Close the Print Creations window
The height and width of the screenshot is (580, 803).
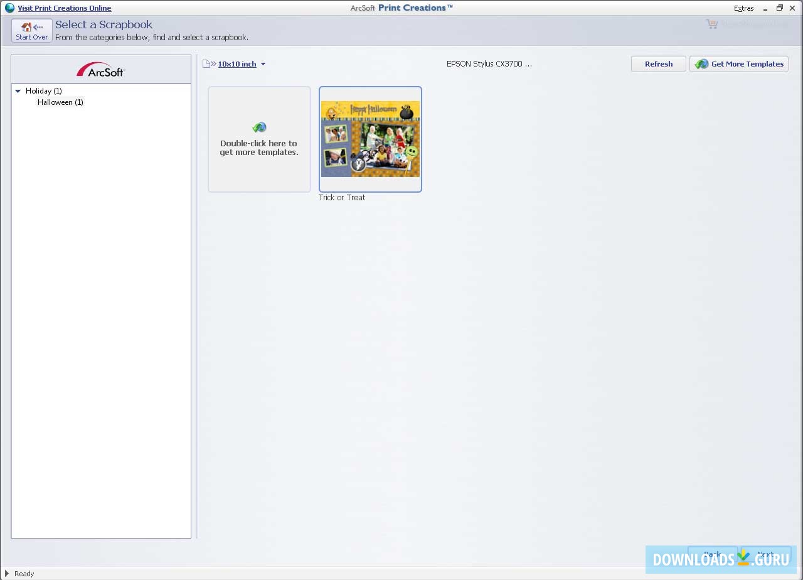tap(792, 8)
